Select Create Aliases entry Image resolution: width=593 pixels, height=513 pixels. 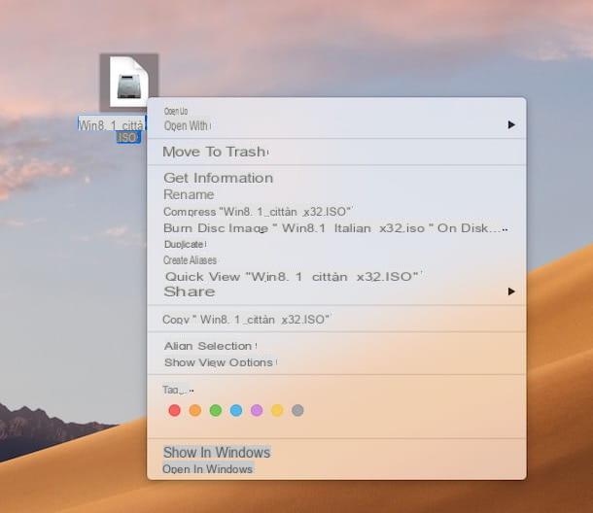(x=190, y=260)
